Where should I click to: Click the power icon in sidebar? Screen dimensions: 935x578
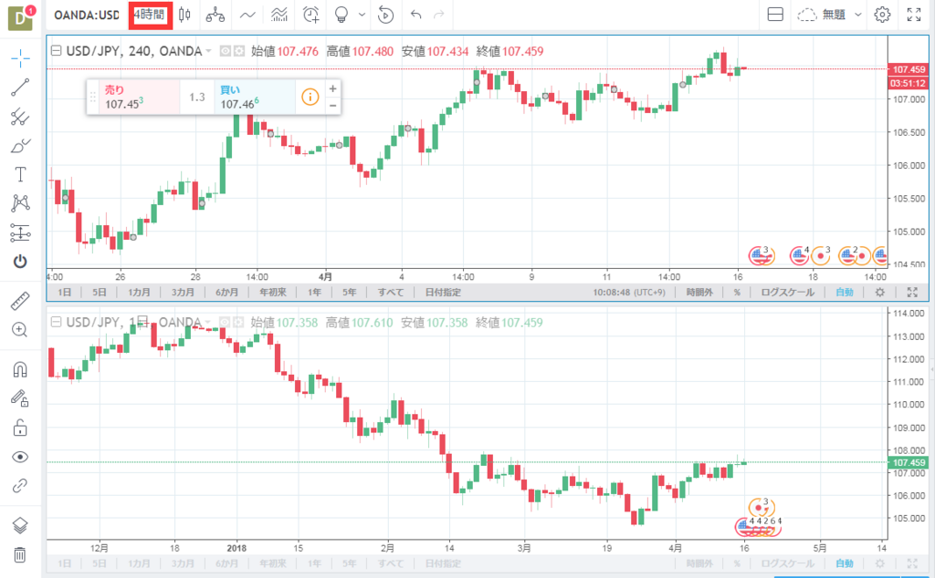(20, 262)
